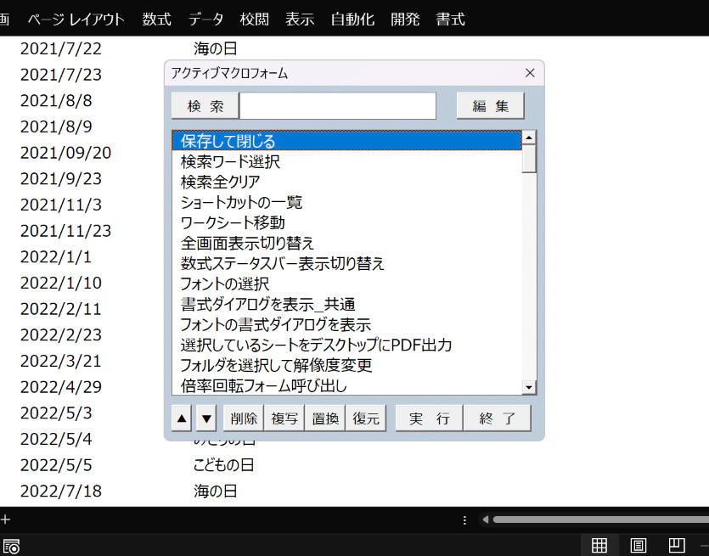Viewport: 709px width, 556px height.
Task: Click the cell with date 2022/7/18
Action: coord(61,491)
